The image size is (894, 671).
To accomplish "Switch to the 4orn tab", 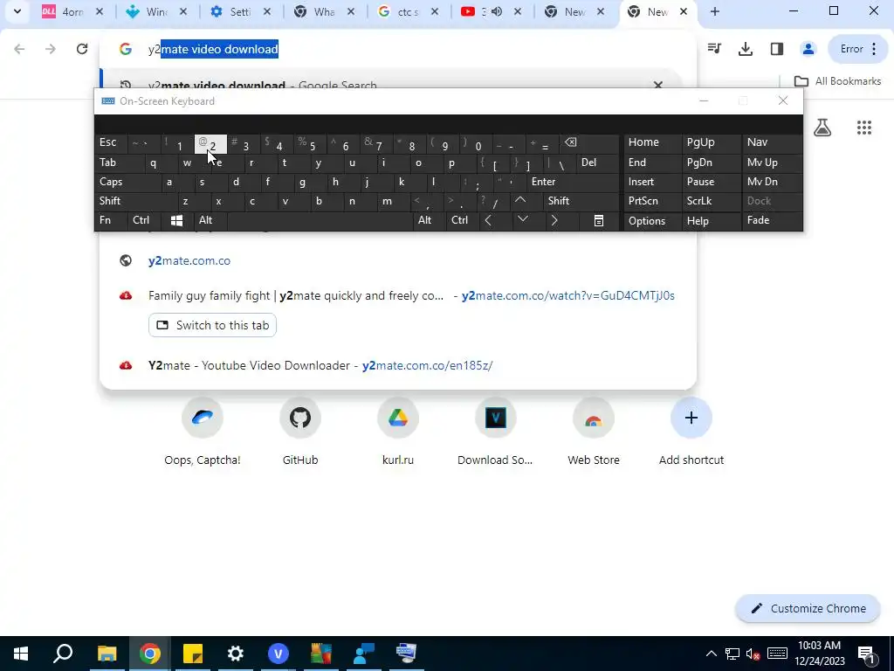I will pyautogui.click(x=73, y=11).
